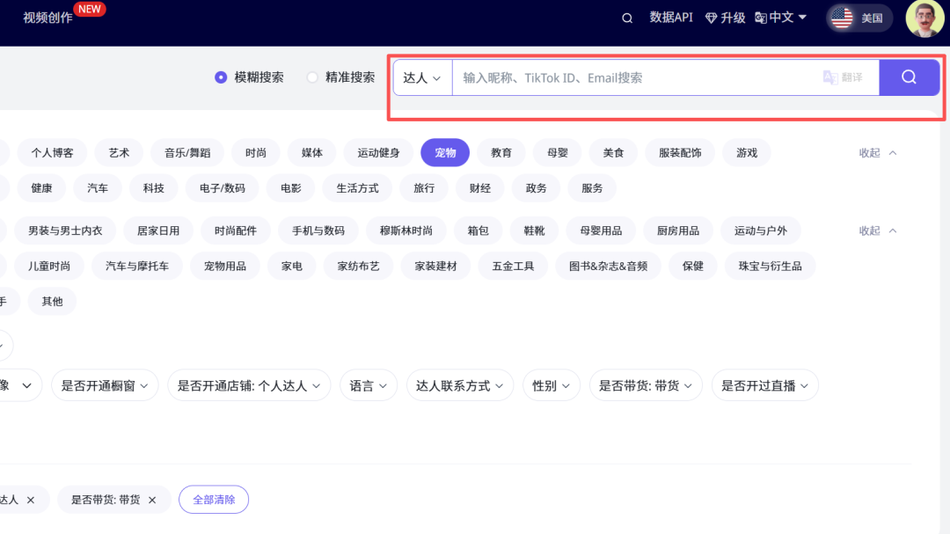Click the purple search magnifier button
Viewport: 950px width, 534px height.
pyautogui.click(x=909, y=77)
